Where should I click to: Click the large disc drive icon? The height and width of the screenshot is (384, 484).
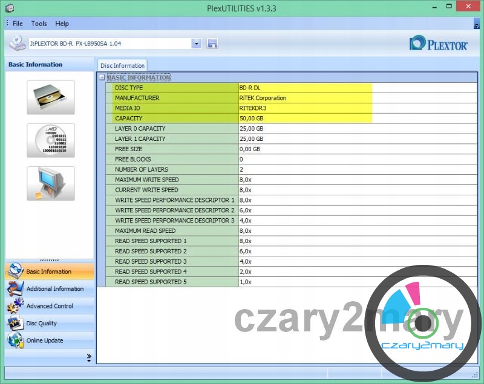pyautogui.click(x=51, y=97)
